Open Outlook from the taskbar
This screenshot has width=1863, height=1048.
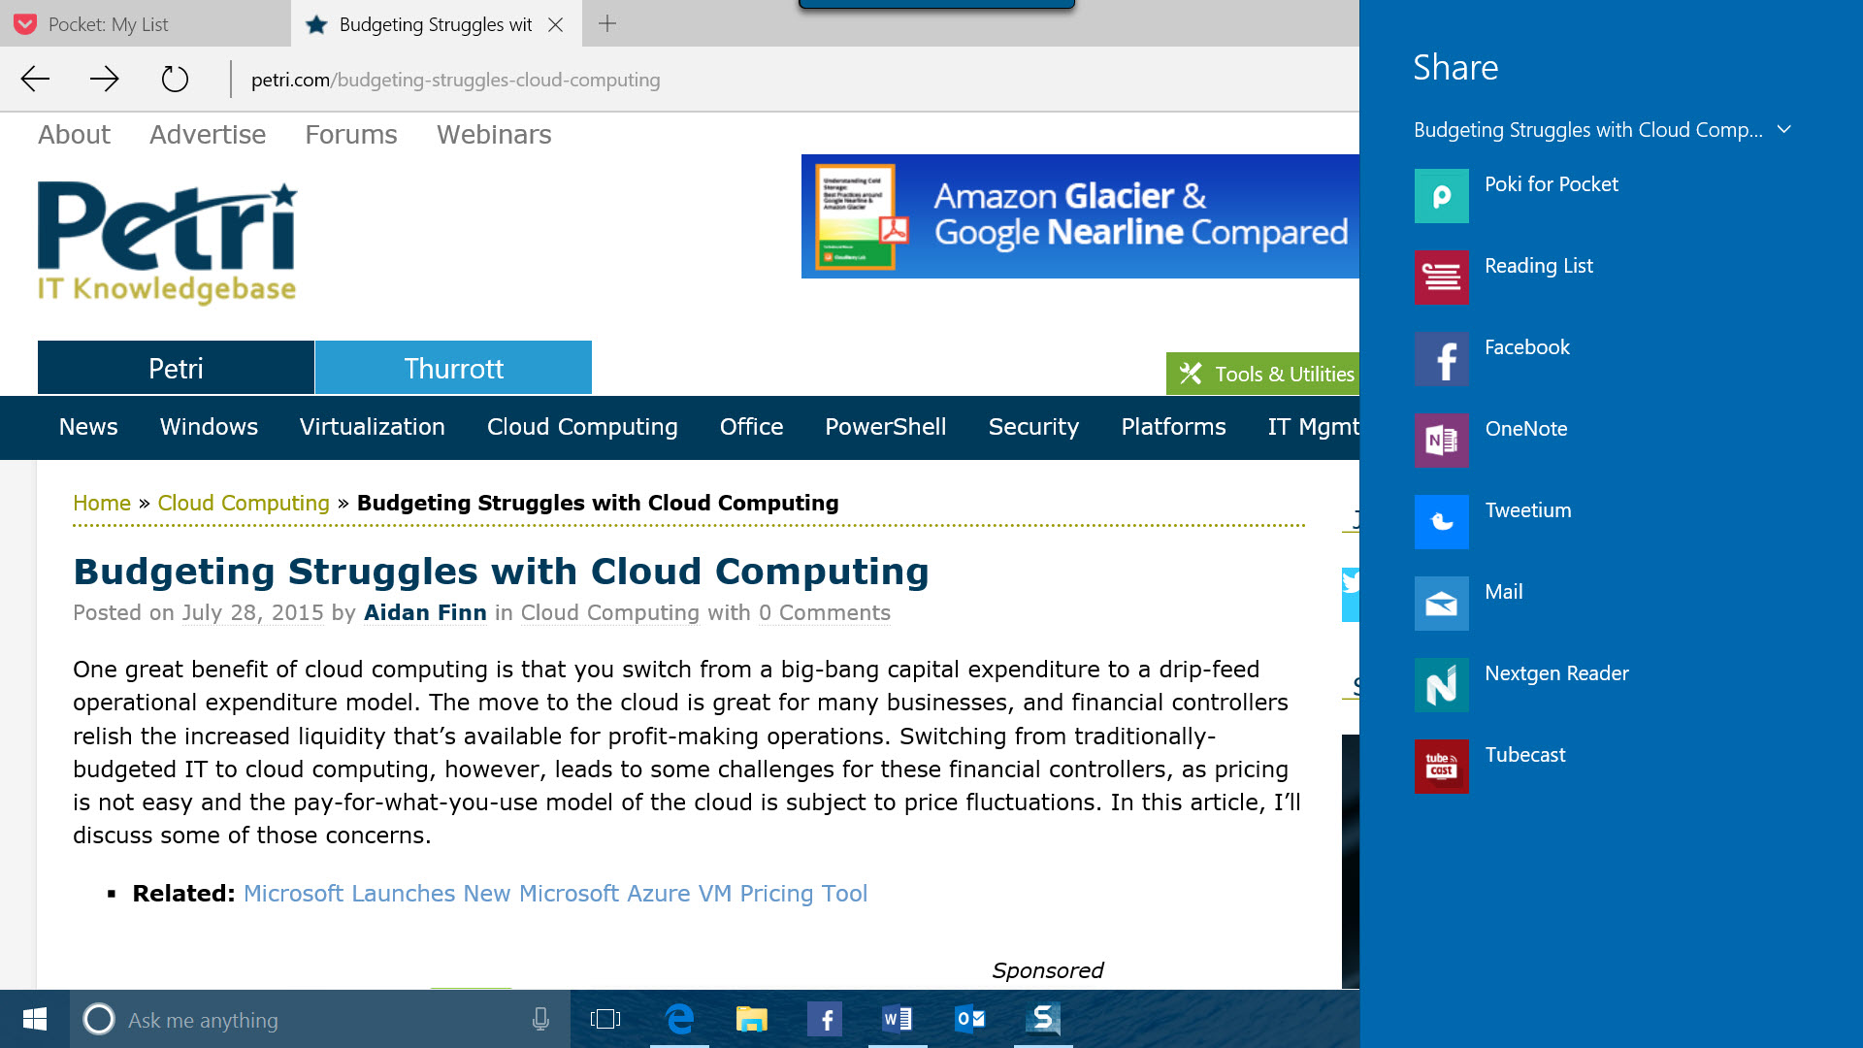970,1019
